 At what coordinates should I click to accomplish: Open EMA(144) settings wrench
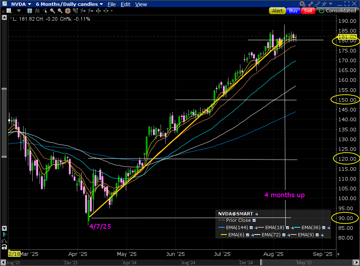[256, 228]
